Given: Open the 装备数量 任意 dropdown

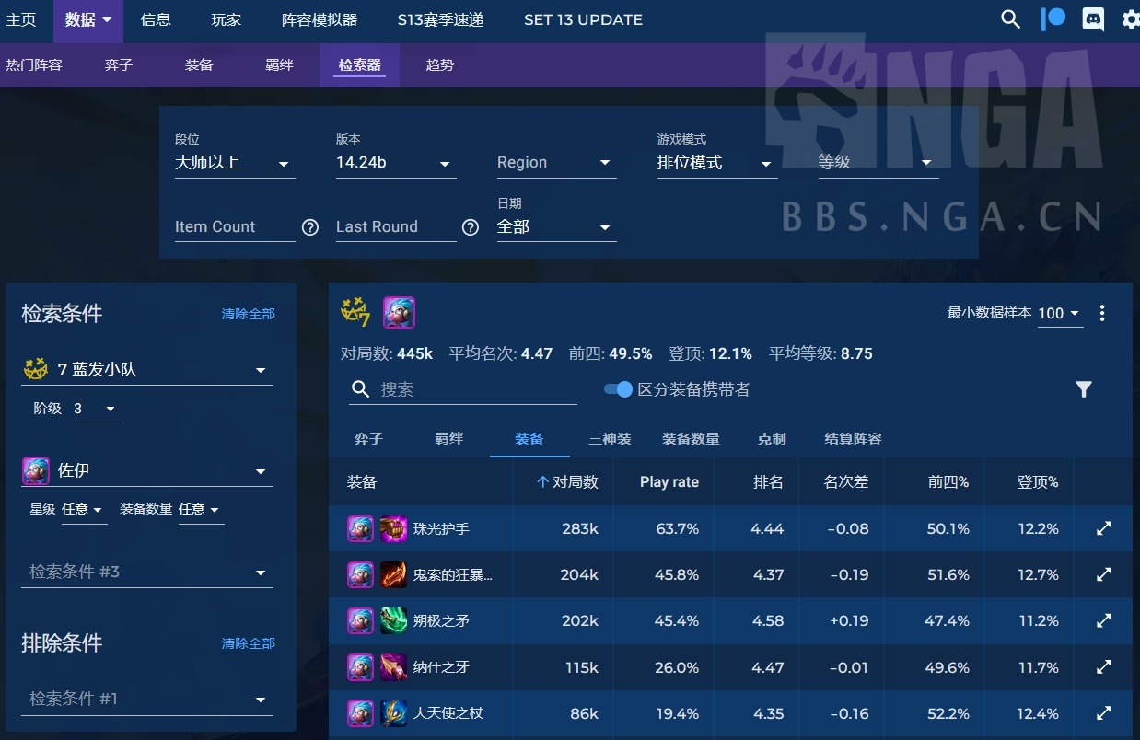Looking at the screenshot, I should [201, 510].
